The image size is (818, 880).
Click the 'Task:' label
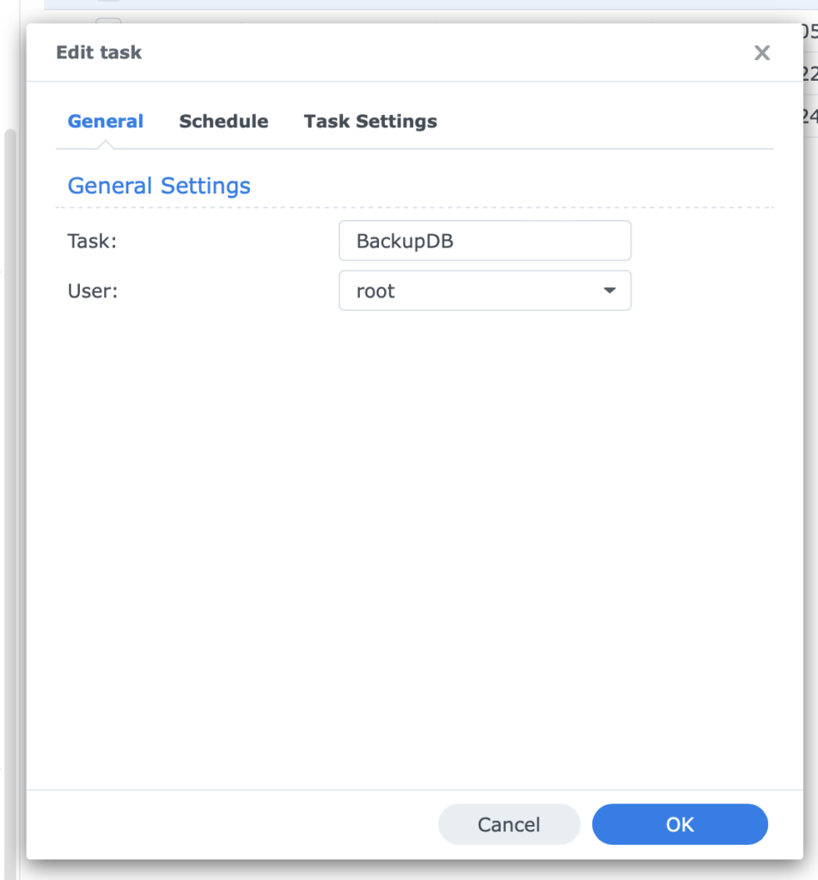(92, 241)
